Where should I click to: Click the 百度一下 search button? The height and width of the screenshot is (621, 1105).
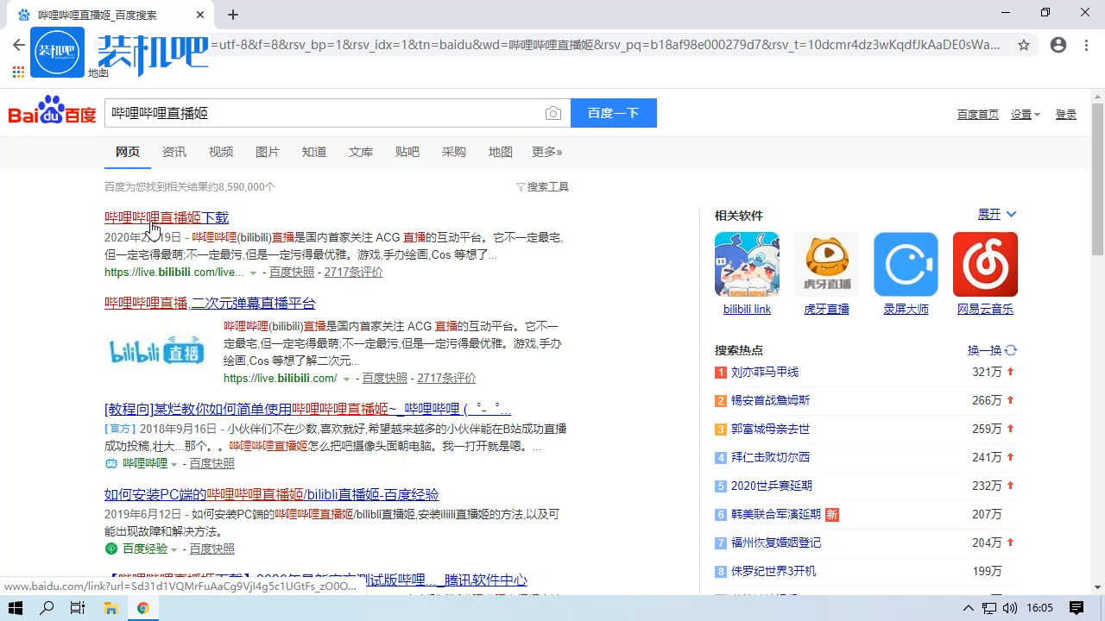coord(613,113)
